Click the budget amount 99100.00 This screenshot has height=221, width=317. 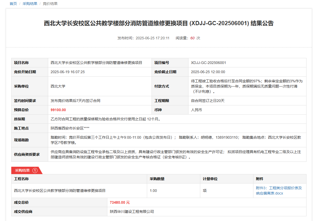tap(58, 110)
